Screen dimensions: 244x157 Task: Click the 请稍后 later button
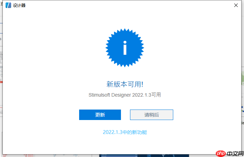(152, 115)
